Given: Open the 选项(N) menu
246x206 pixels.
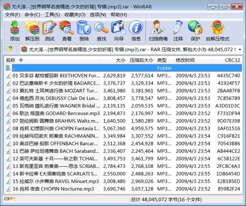Looking at the screenshot, I should [x=98, y=15].
